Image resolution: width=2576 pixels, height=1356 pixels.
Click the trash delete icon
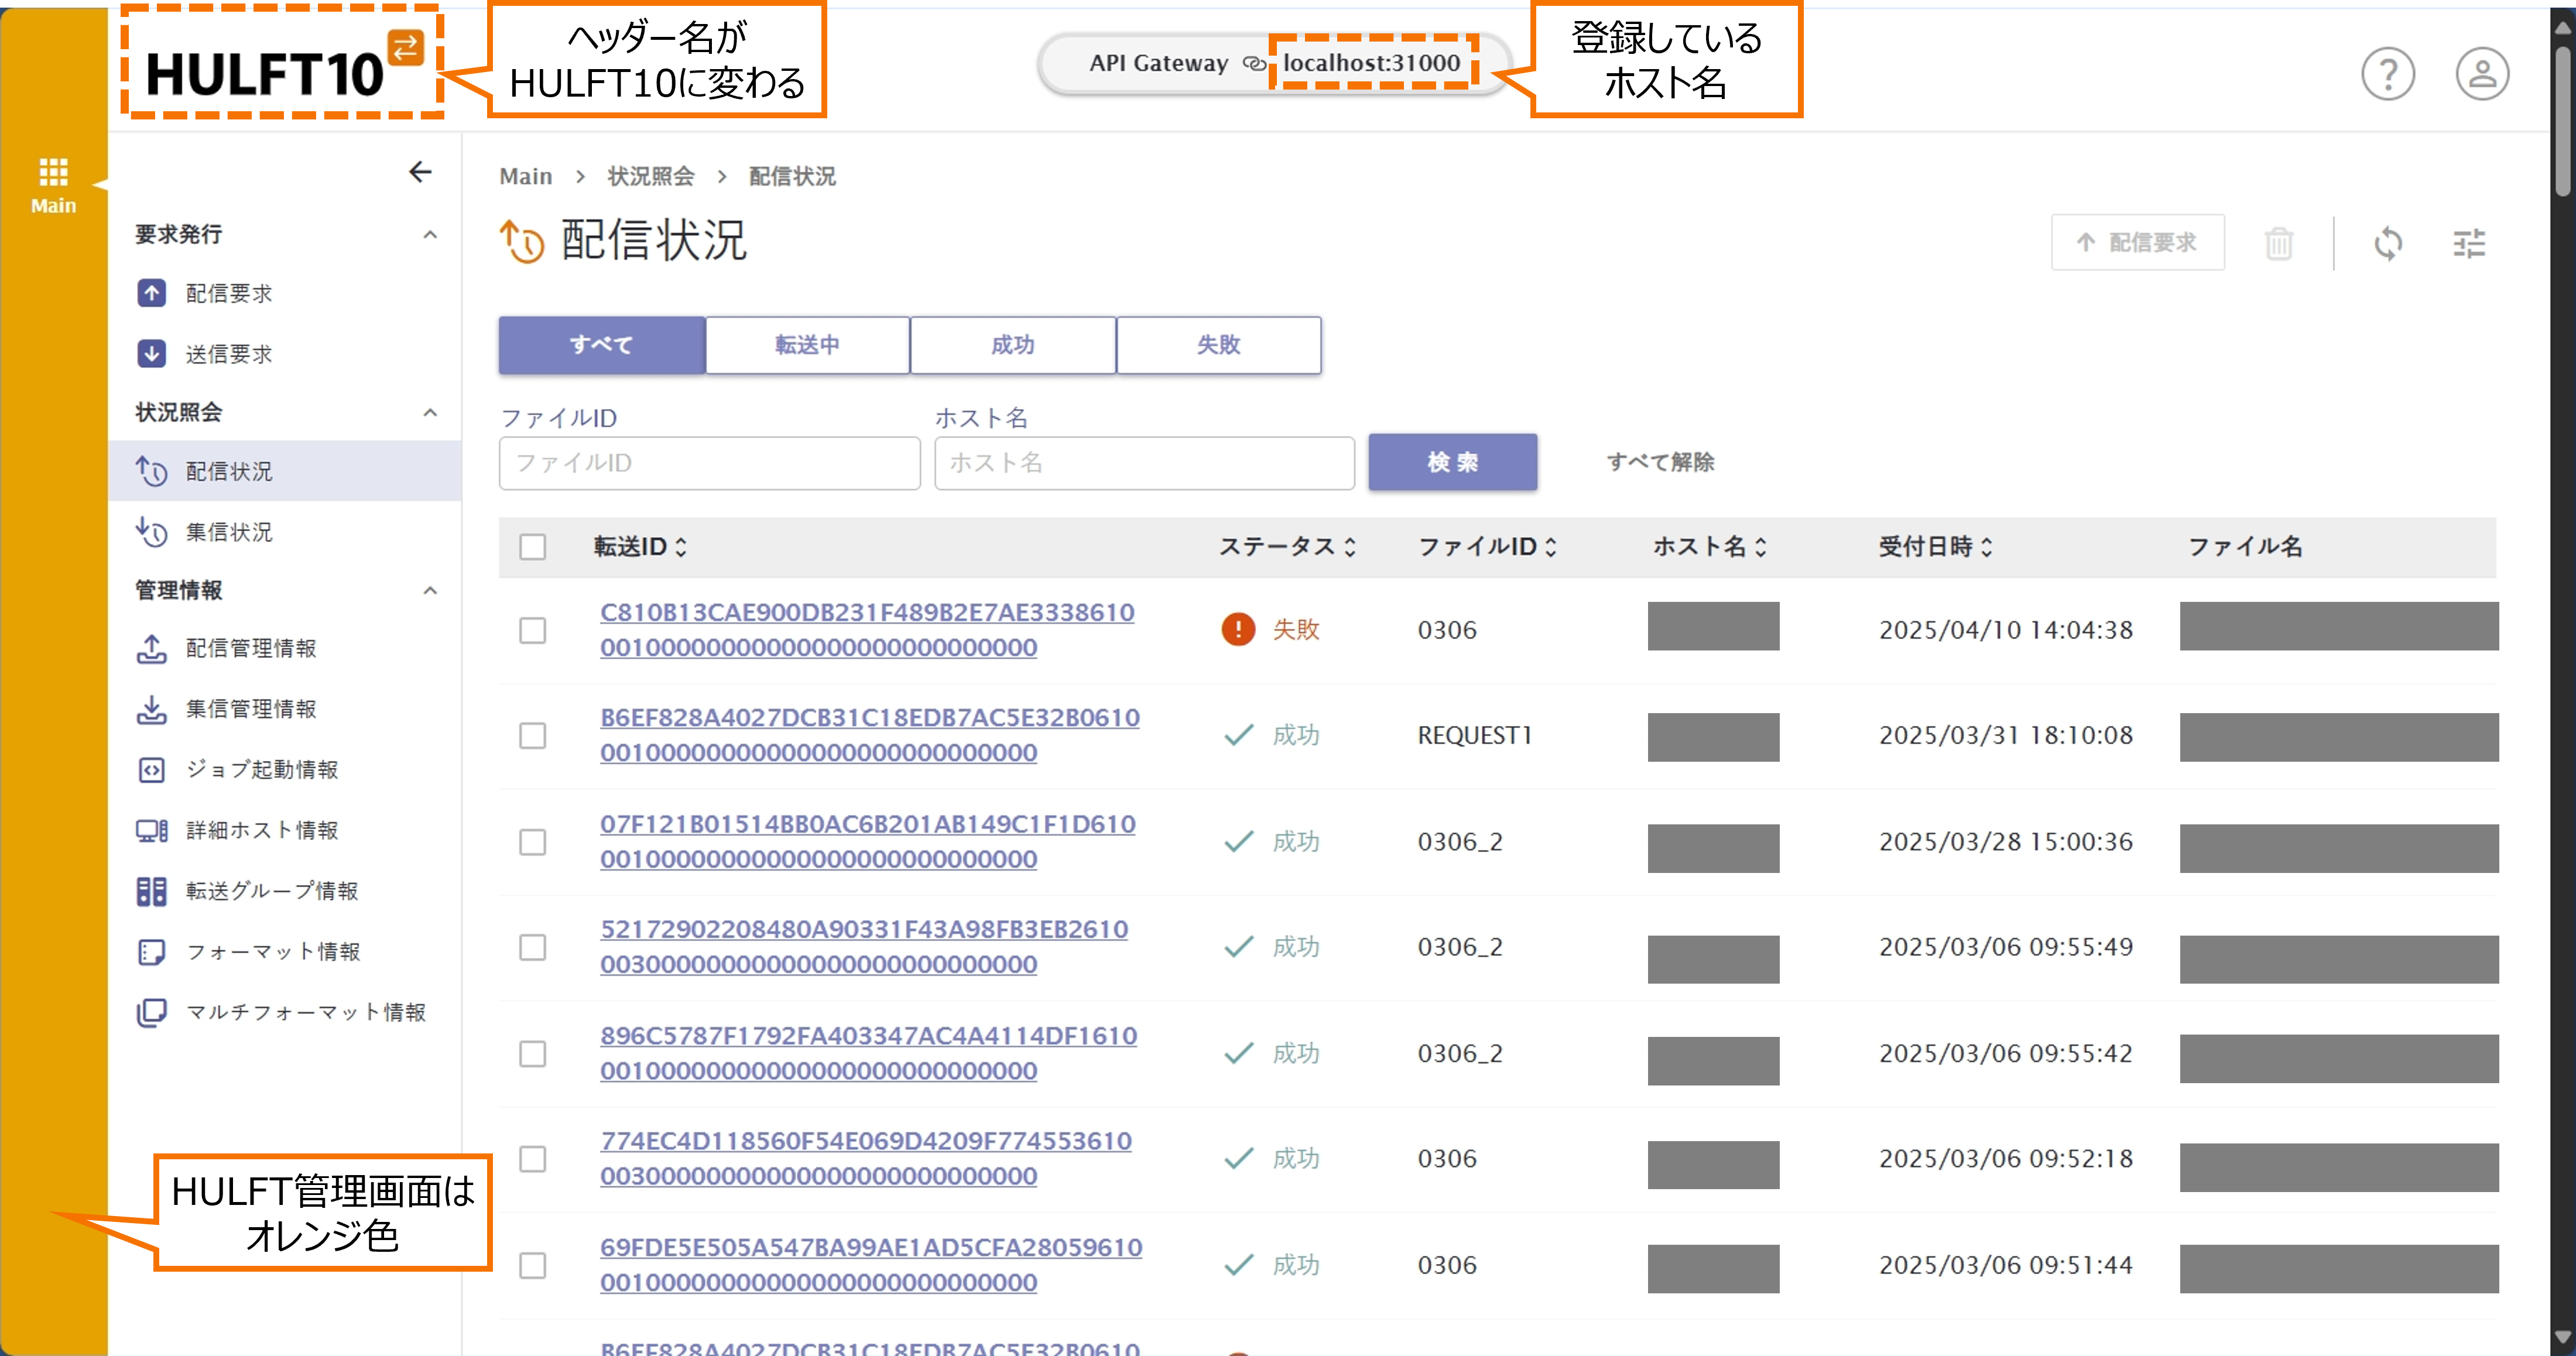[x=2278, y=243]
